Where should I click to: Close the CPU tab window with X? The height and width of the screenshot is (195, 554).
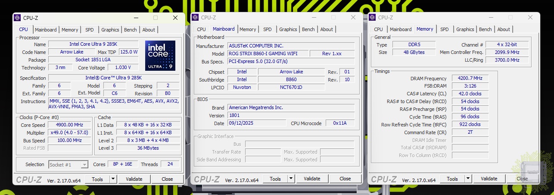pyautogui.click(x=175, y=18)
